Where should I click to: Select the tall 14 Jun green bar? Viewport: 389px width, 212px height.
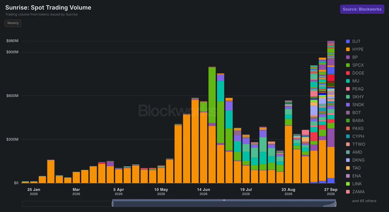tap(212, 95)
